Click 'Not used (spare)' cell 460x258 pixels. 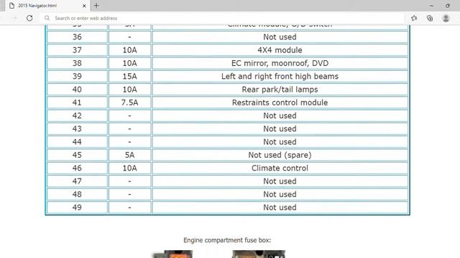280,155
